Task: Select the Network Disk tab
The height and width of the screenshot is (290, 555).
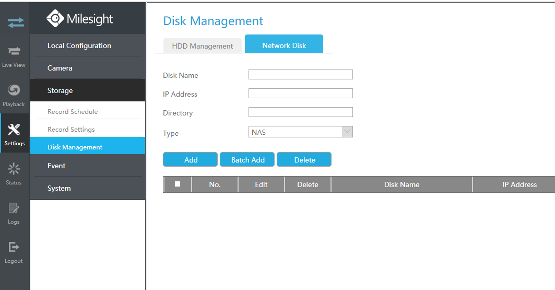Action: coord(284,45)
